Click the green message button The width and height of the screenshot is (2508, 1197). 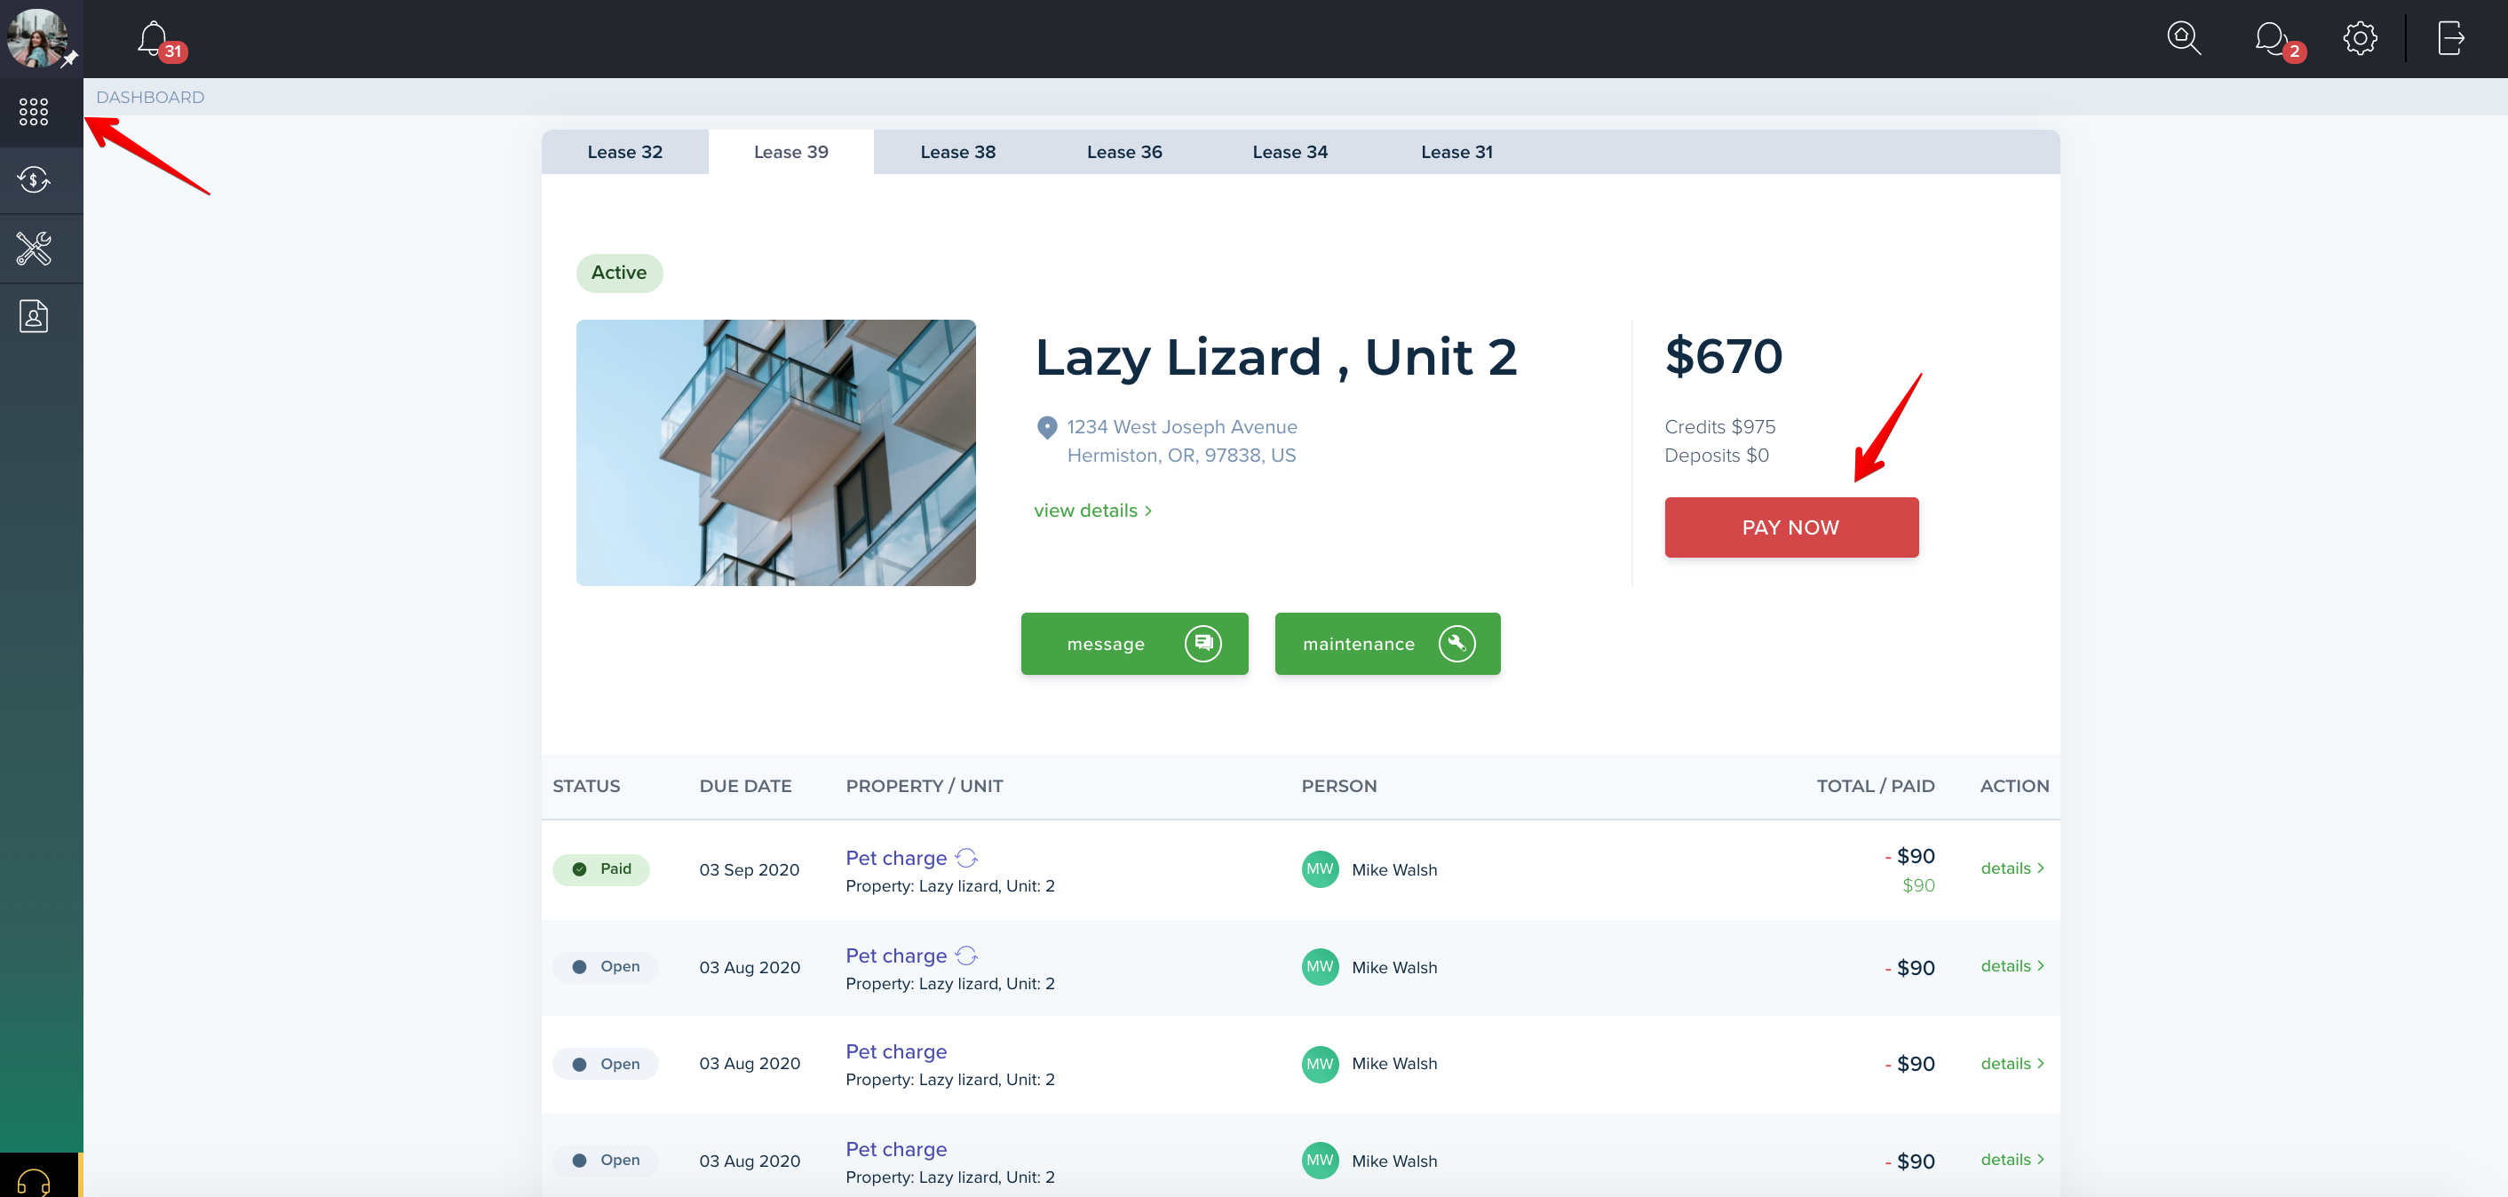coord(1133,643)
